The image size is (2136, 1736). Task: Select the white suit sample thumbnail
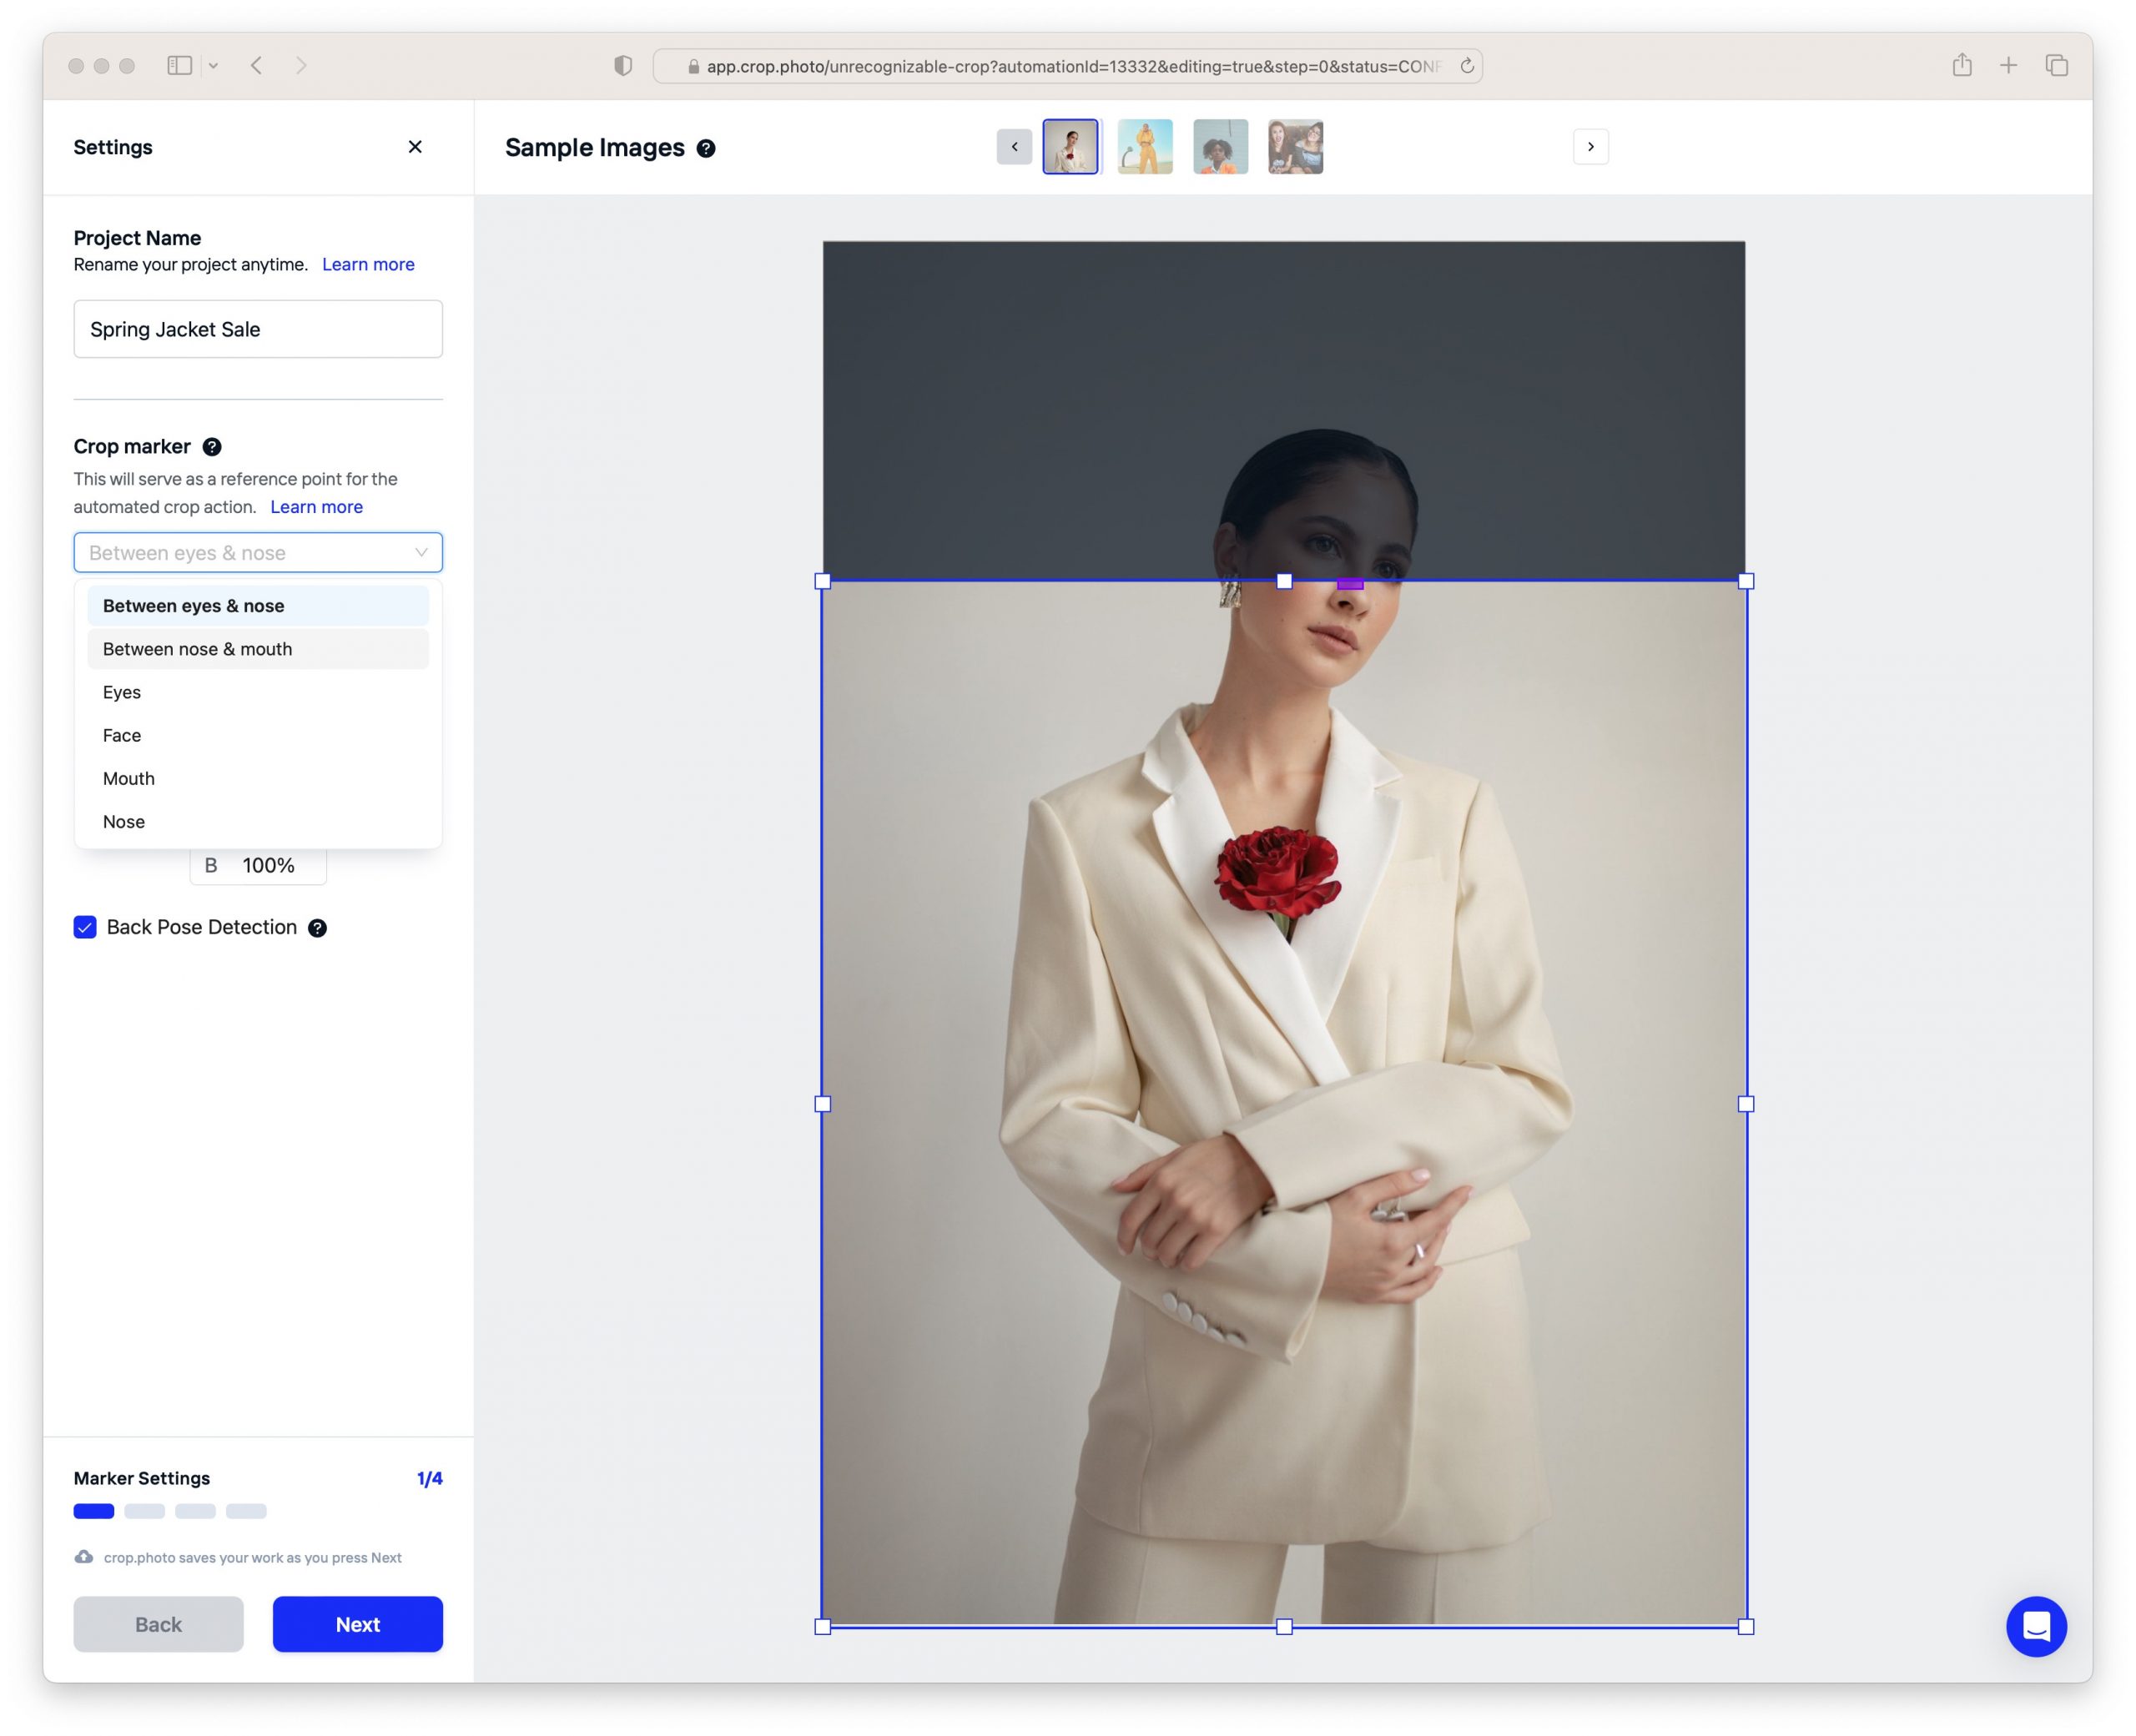(1070, 147)
